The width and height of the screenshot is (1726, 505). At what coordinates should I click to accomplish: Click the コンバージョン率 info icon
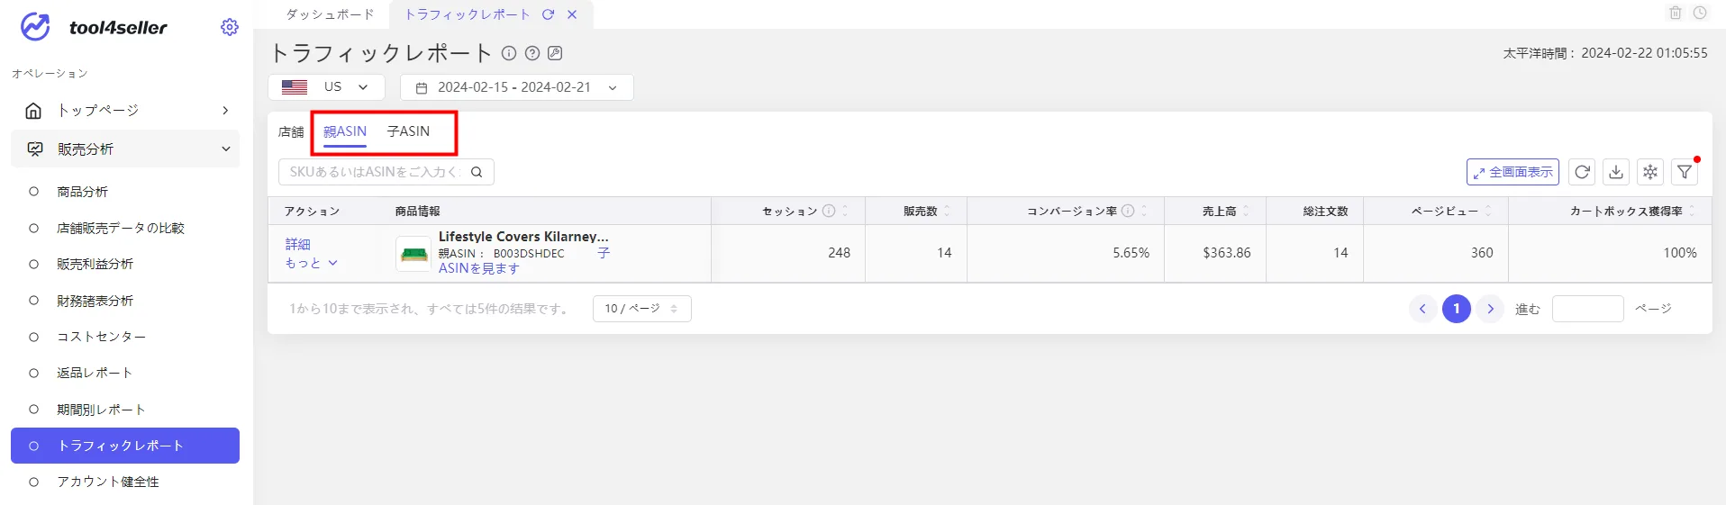[1128, 211]
